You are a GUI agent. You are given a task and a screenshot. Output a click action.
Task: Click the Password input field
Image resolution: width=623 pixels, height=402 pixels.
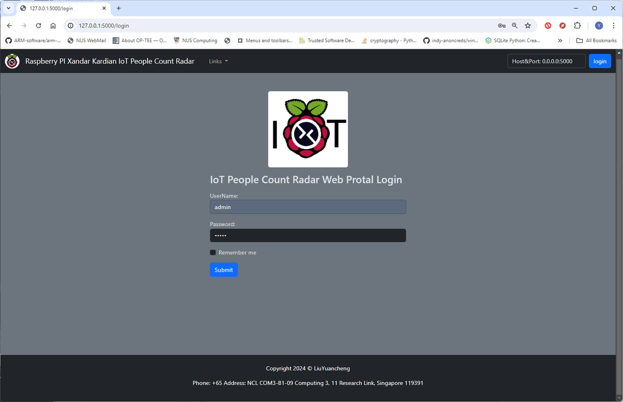tap(308, 235)
